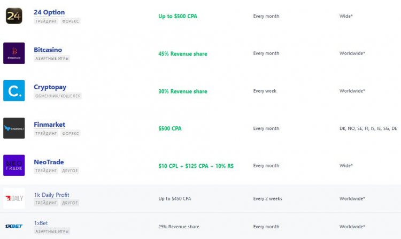Viewport: 401px width, 239px height.
Task: Click the Finmarket dark logo
Action: pyautogui.click(x=14, y=128)
